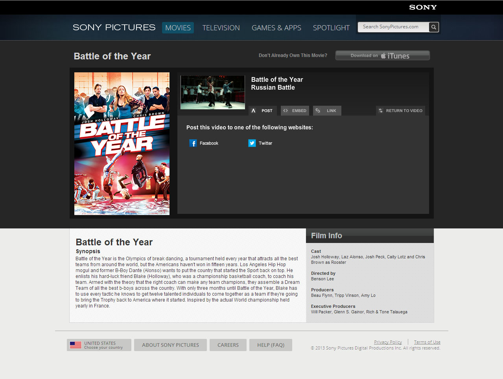Select the Link tab

pos(327,110)
